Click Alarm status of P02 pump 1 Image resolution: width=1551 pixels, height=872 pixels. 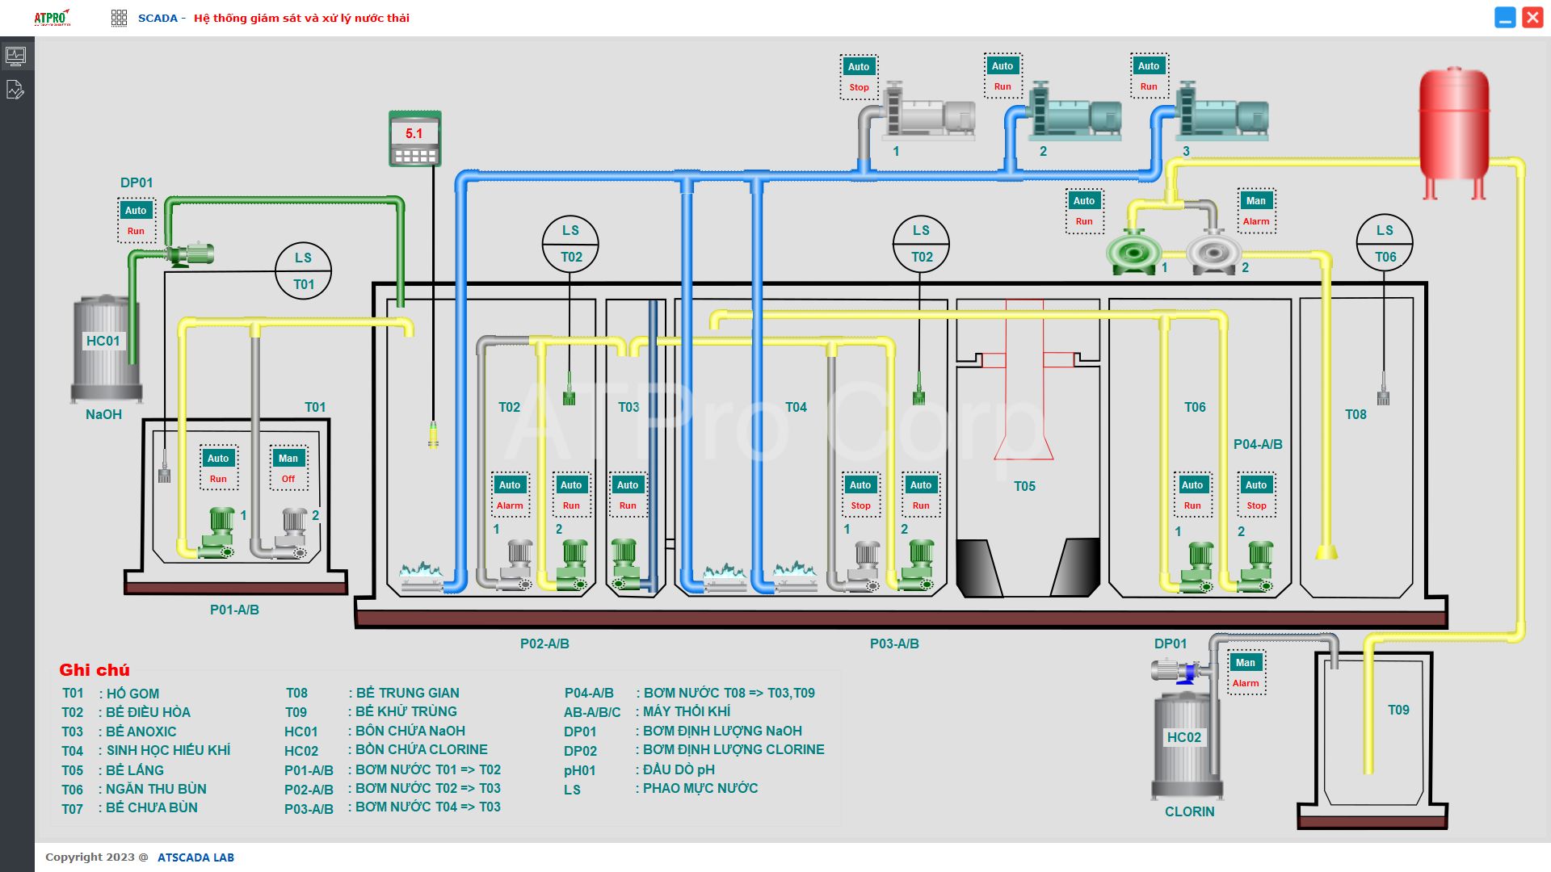tap(510, 505)
